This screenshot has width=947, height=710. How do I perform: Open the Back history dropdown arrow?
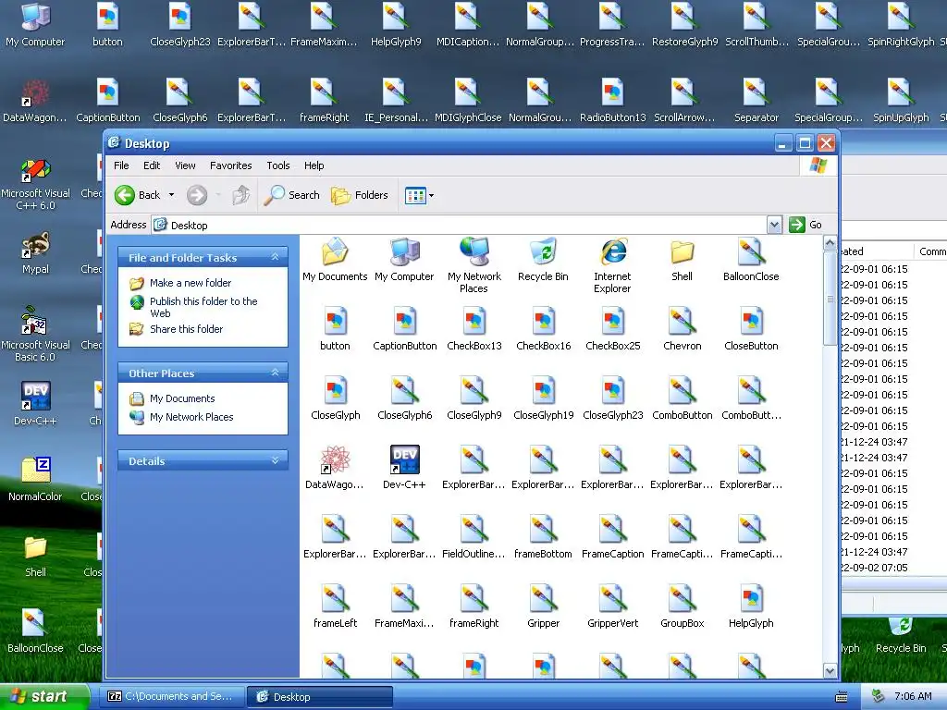point(171,195)
